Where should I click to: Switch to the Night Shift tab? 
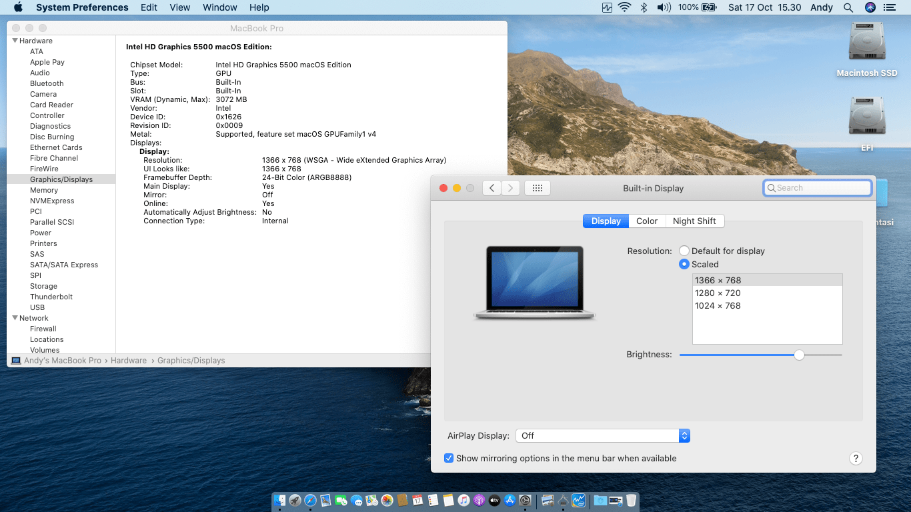[694, 221]
